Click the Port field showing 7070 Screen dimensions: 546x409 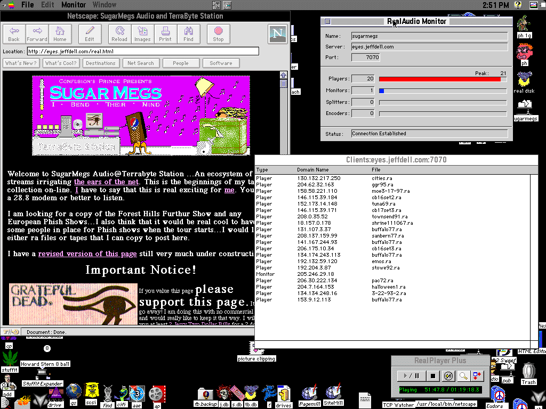pyautogui.click(x=366, y=58)
